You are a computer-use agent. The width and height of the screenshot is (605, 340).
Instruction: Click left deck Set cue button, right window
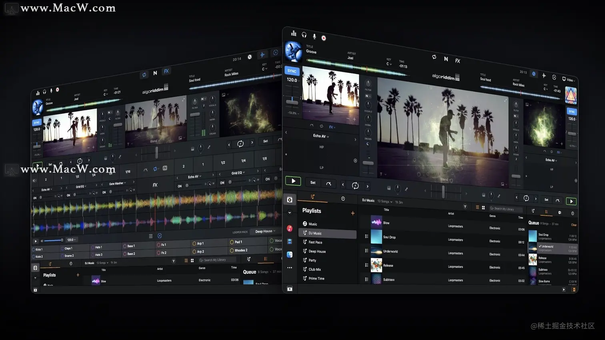point(313,183)
